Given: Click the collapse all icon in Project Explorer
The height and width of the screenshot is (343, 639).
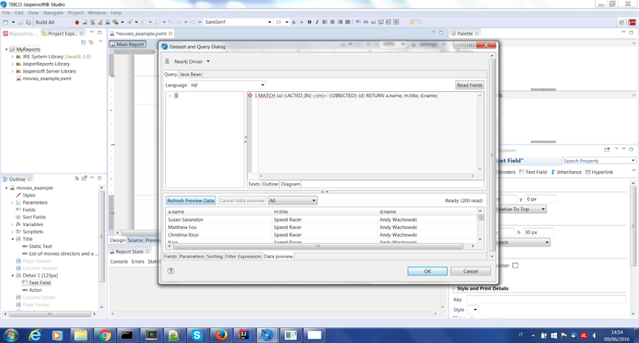Looking at the screenshot, I should pyautogui.click(x=84, y=42).
